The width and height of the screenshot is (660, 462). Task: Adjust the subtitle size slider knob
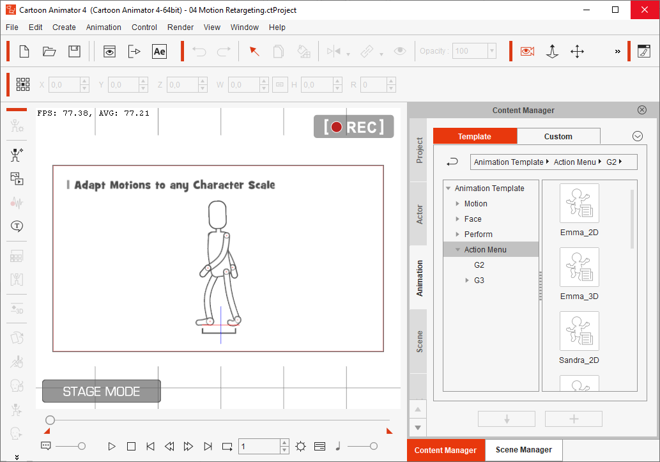coord(82,447)
